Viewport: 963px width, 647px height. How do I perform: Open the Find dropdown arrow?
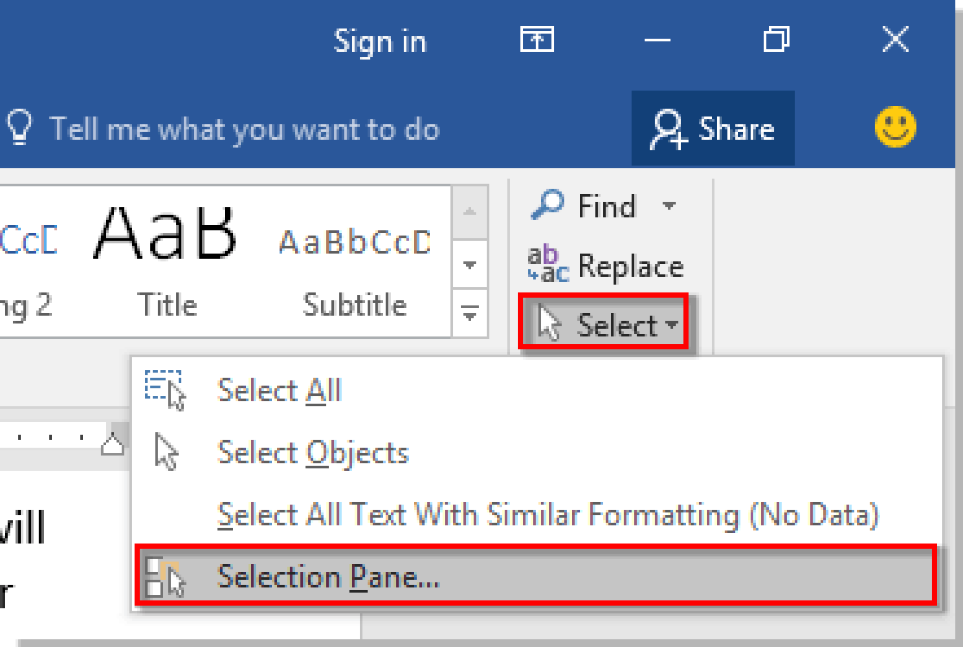pyautogui.click(x=669, y=205)
